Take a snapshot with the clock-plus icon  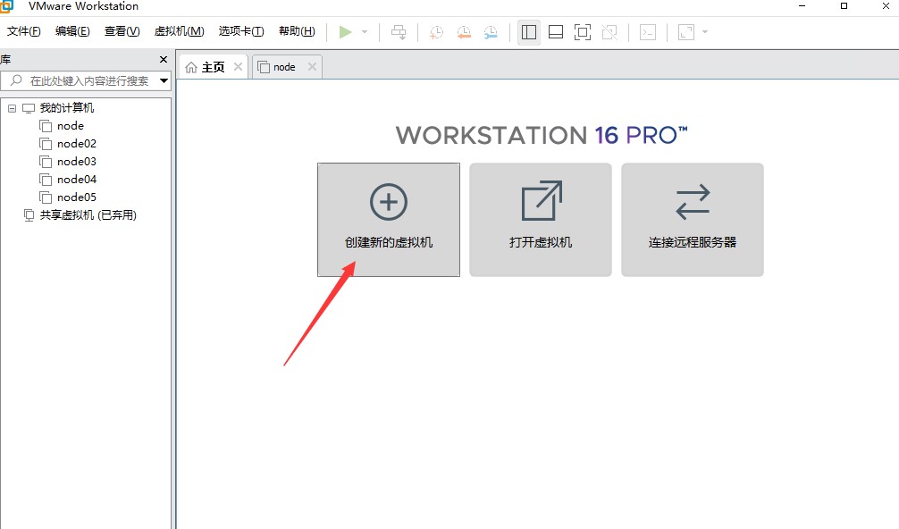pos(437,32)
